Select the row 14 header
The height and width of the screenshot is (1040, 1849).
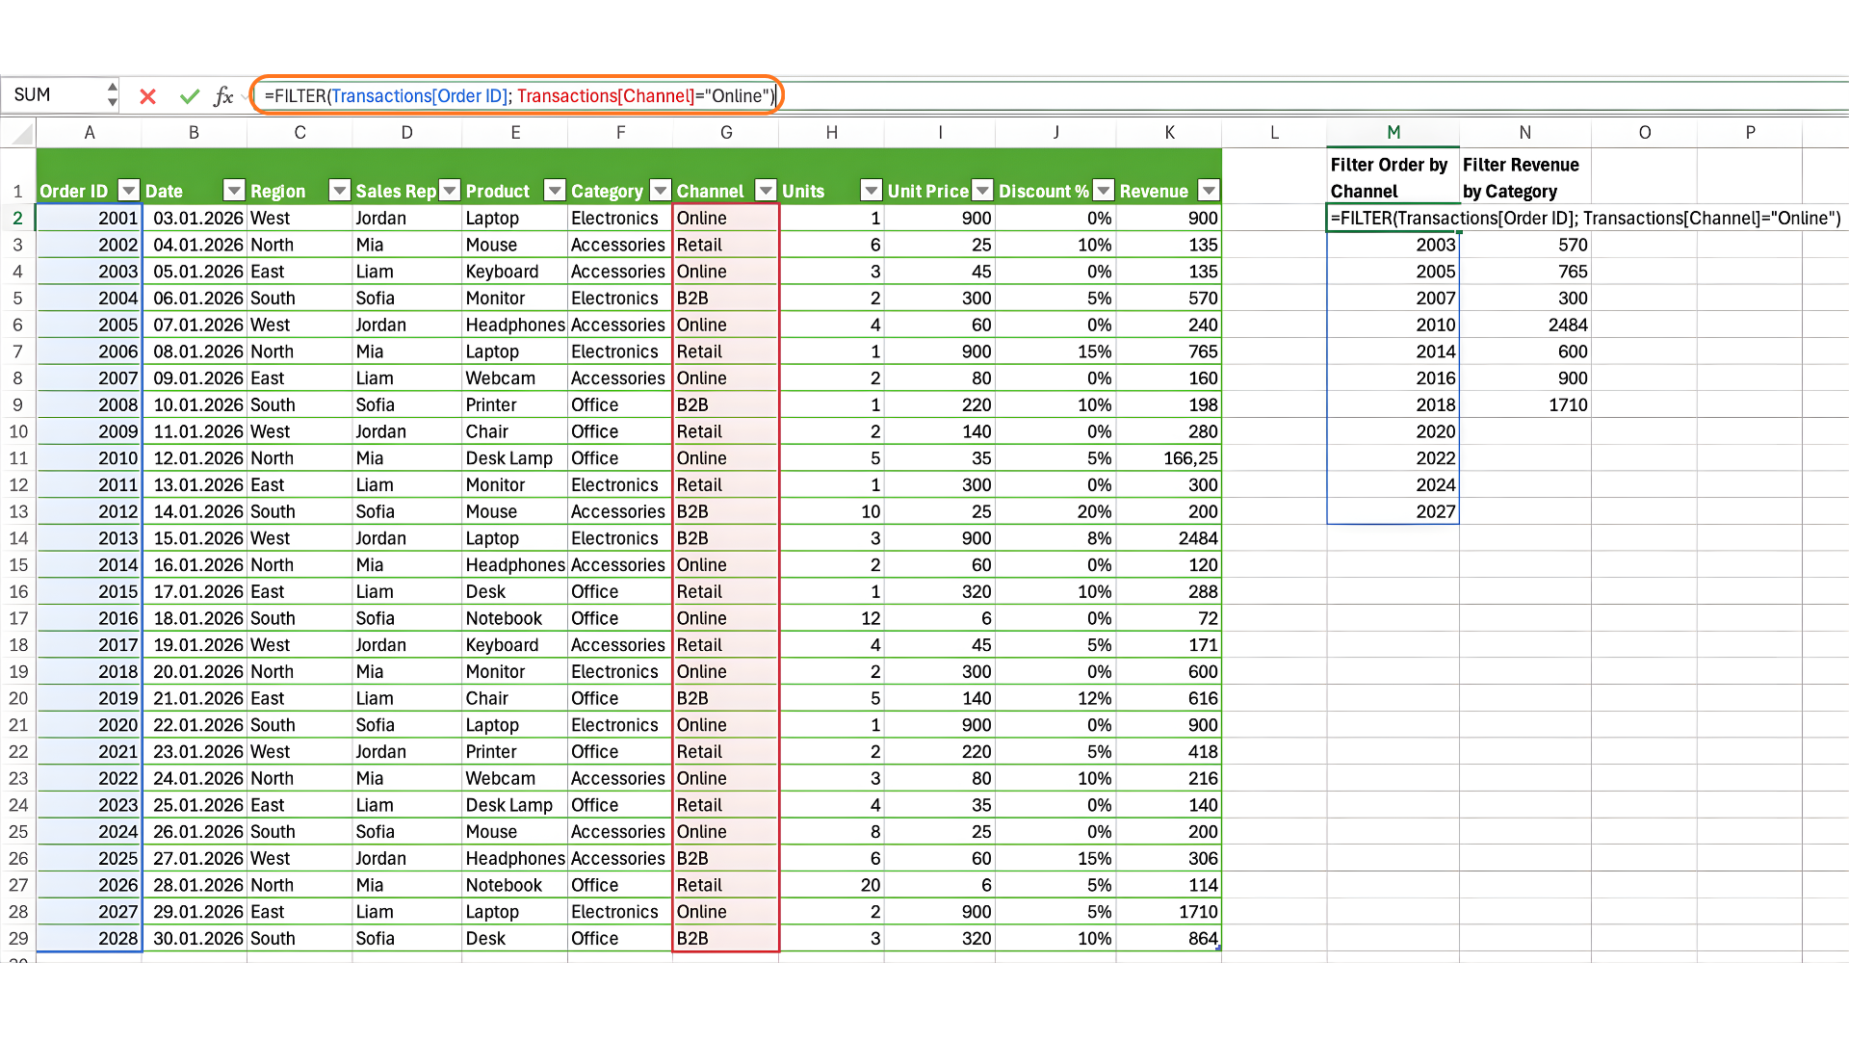[x=18, y=538]
